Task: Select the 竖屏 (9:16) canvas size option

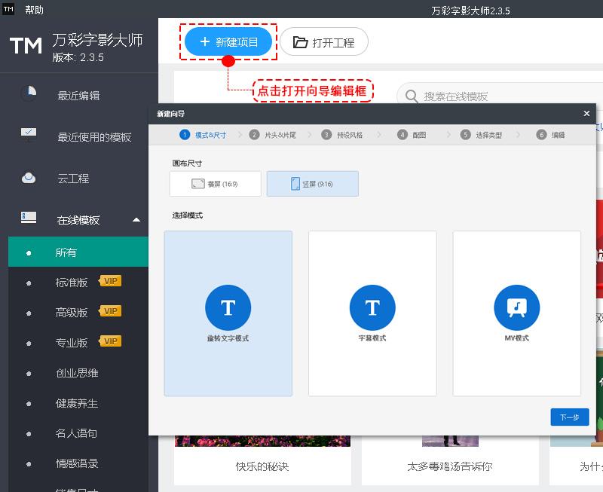Action: click(x=312, y=183)
